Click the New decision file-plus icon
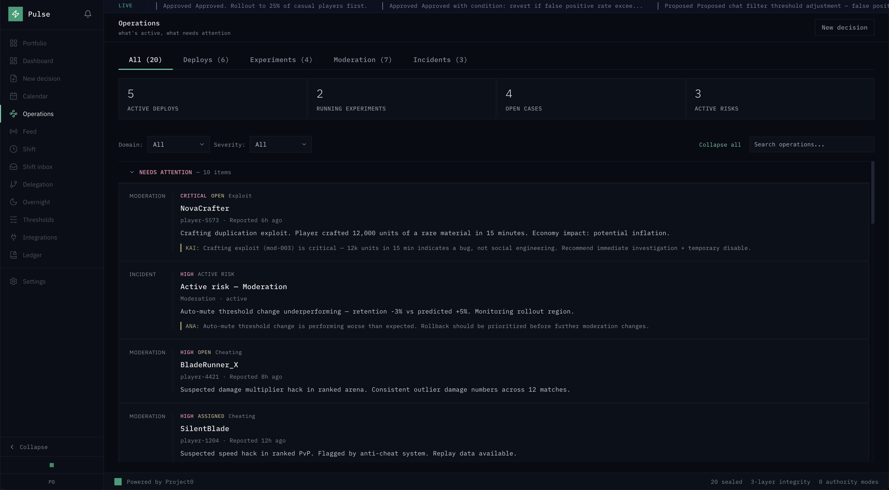 [14, 78]
